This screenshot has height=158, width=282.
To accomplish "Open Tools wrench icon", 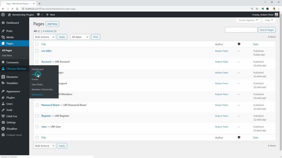I will pos(3,110).
